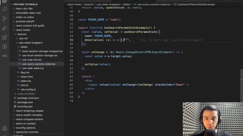
Task: Click UseSearchParamsStateExample breadcrumb symbol
Action: tap(196, 5)
